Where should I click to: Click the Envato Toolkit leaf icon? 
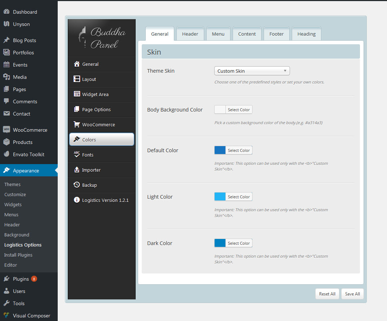(x=6, y=154)
